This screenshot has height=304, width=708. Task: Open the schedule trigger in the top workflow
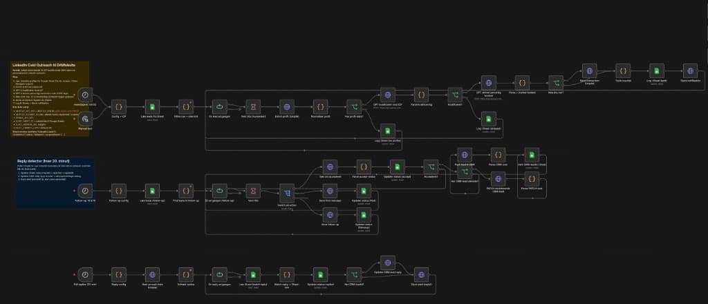coord(84,95)
